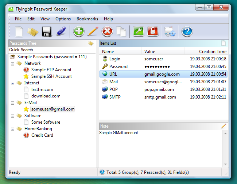Select Sample SSH Account passcard

(51, 76)
